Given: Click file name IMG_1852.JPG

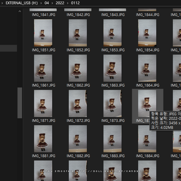Looking at the screenshot, I should tap(78, 50).
